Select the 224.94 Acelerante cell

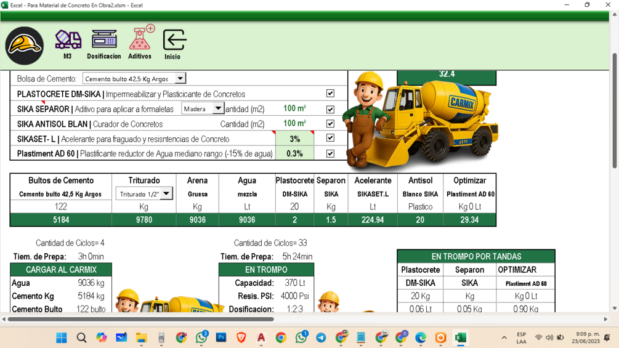[373, 220]
